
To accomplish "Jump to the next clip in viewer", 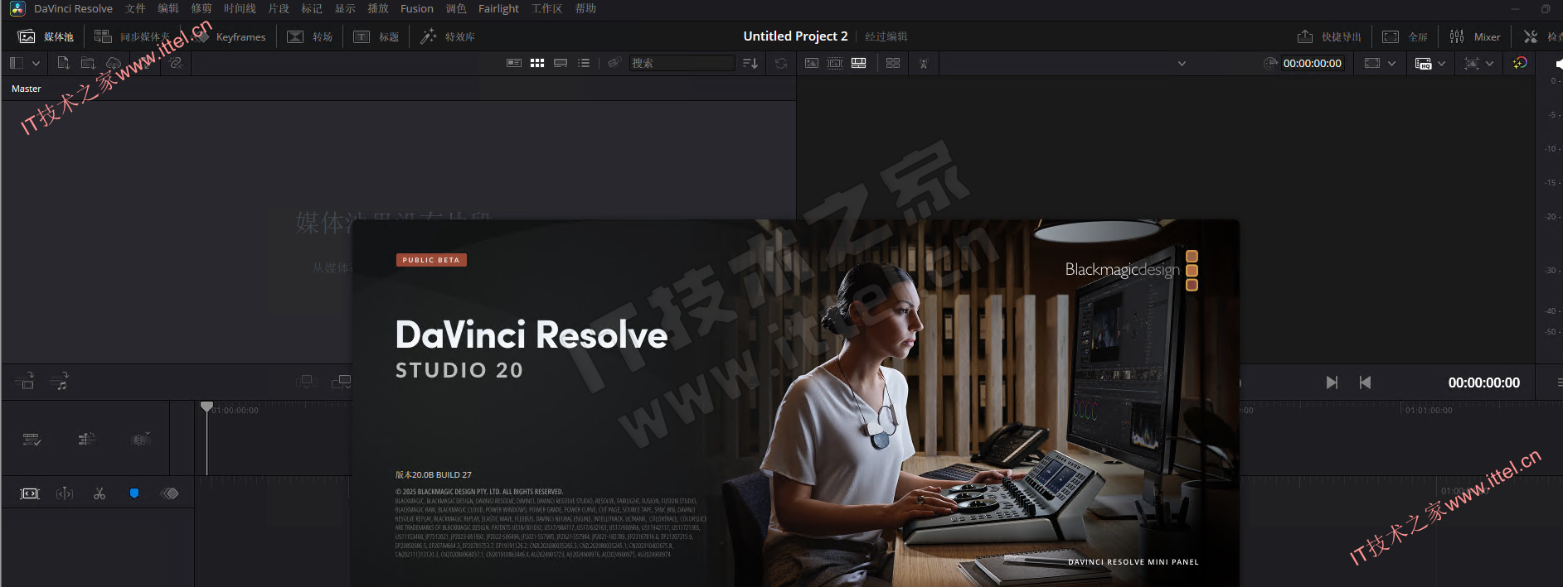I will pyautogui.click(x=1332, y=383).
